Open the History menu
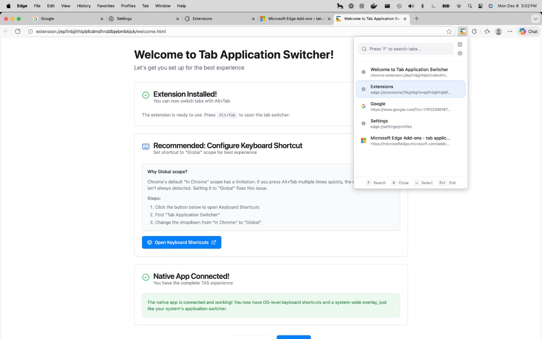 84,6
